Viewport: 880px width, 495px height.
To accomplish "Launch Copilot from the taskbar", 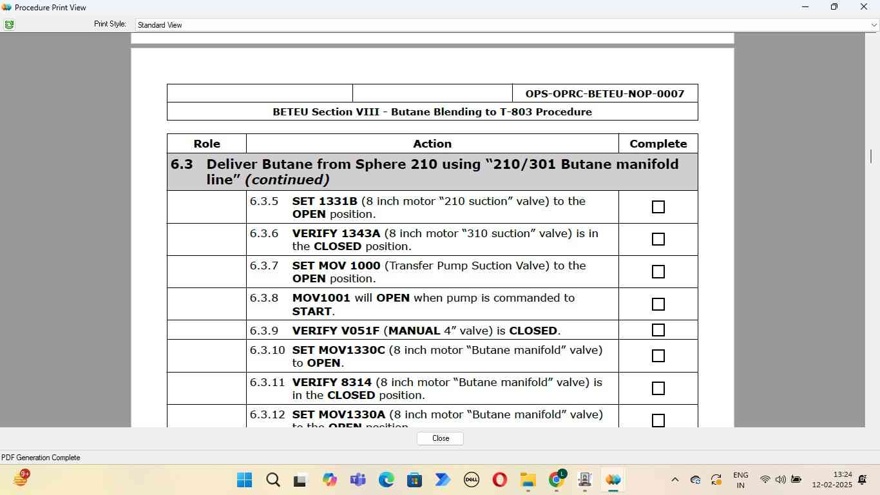I will coord(329,480).
